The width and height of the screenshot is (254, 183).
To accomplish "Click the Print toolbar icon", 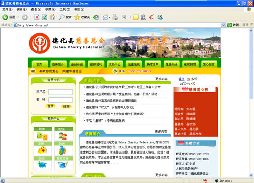I will [x=115, y=17].
